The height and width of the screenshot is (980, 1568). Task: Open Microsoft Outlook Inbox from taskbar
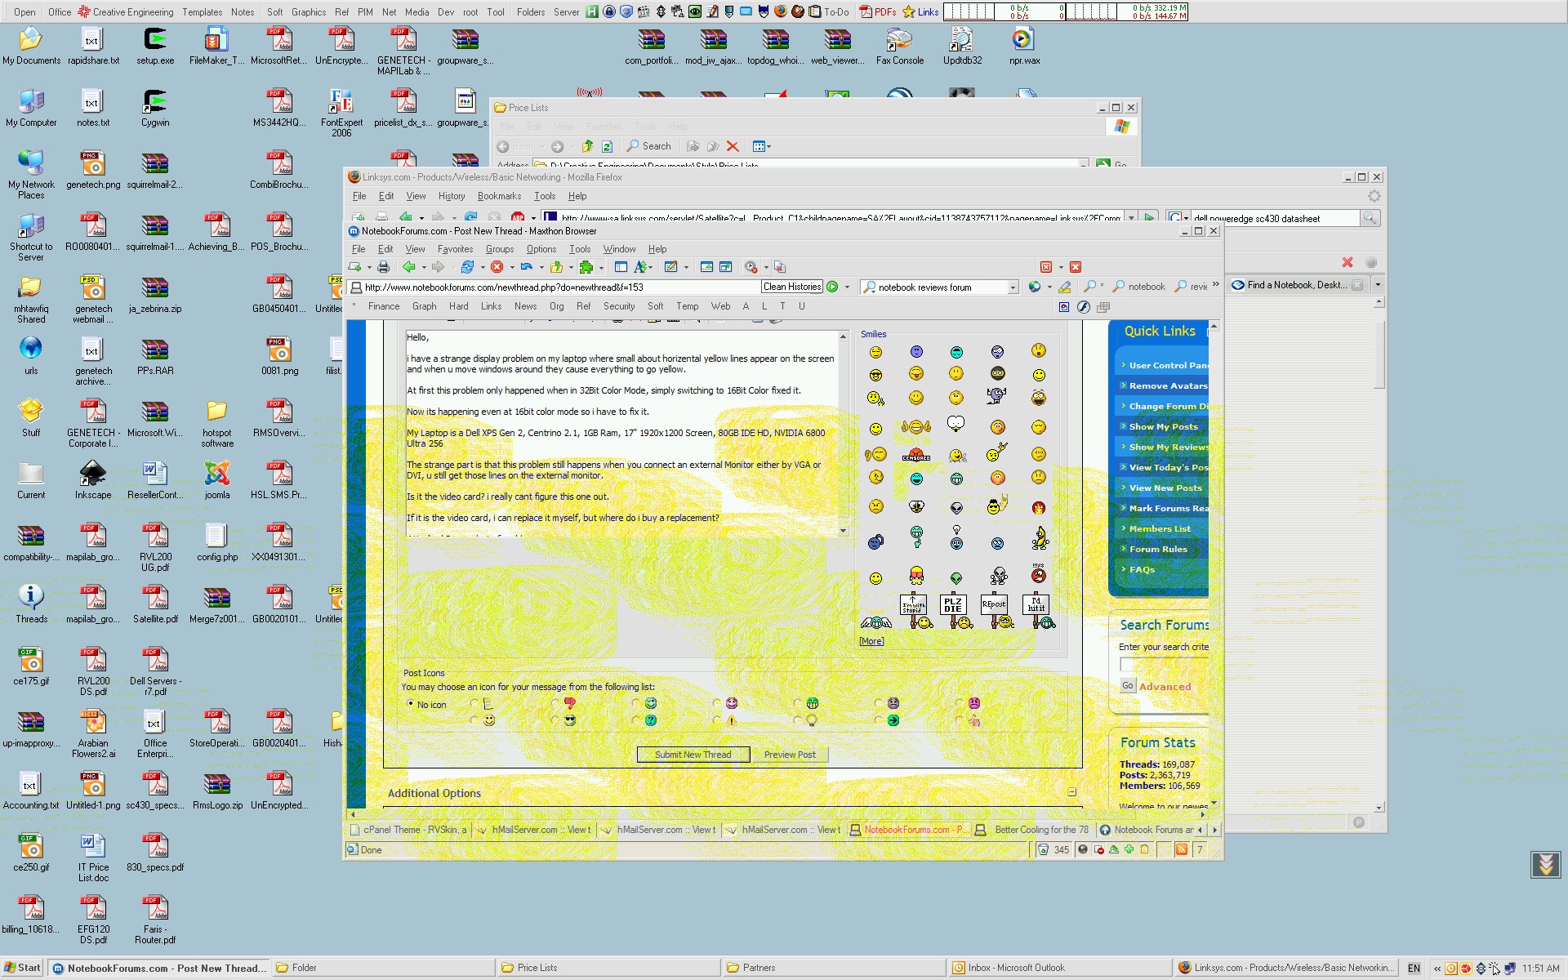click(1059, 968)
